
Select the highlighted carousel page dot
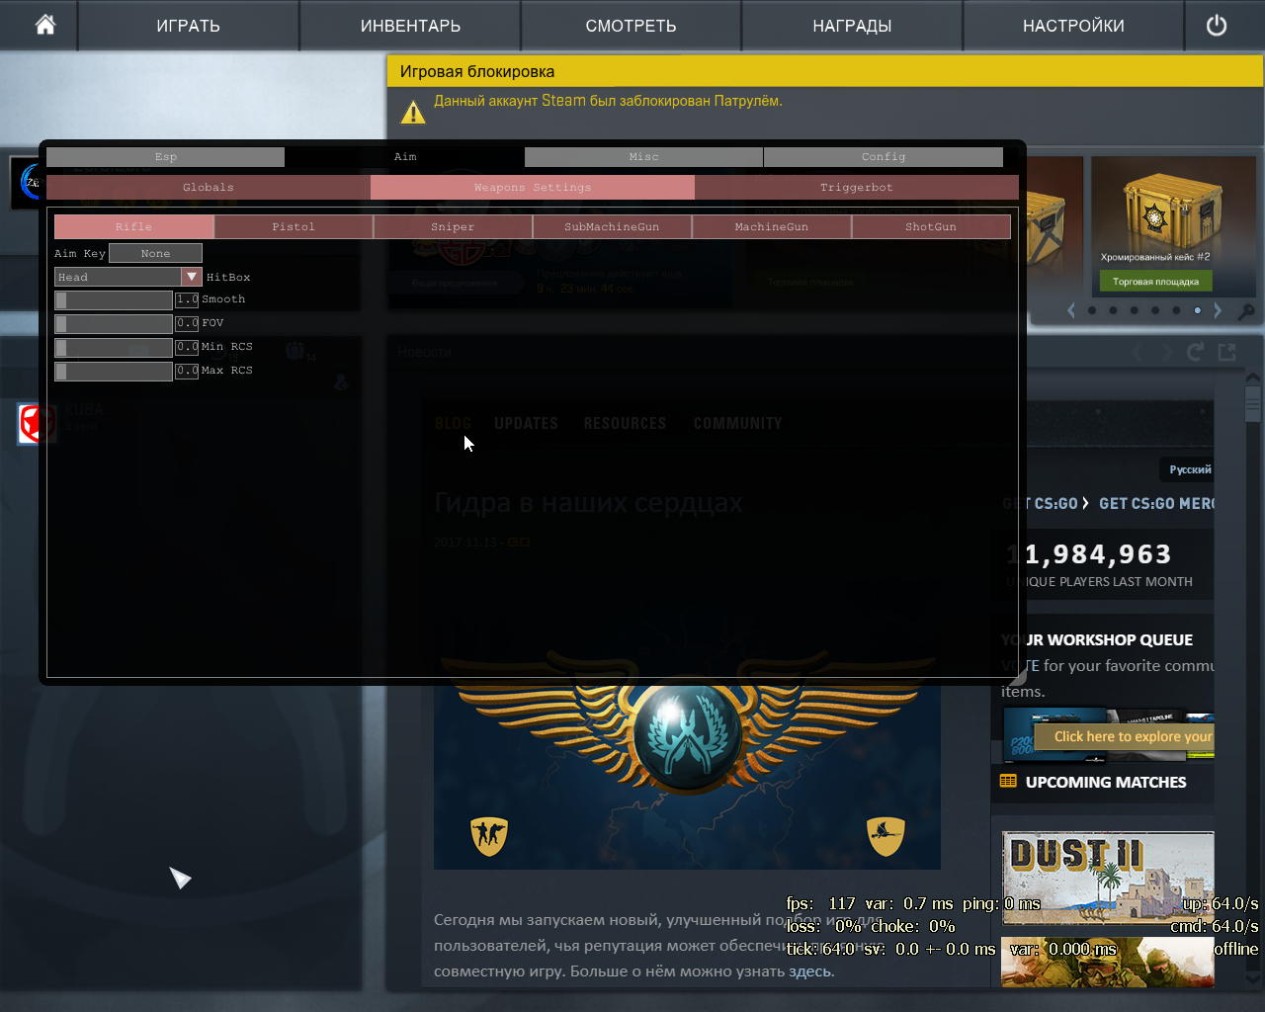click(x=1197, y=310)
